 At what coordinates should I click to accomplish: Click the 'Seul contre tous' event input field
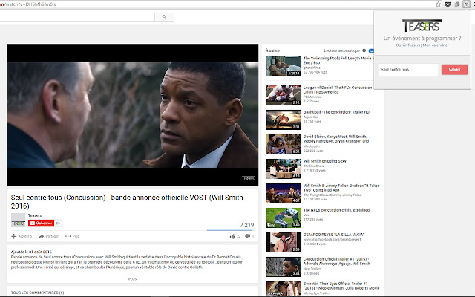click(407, 69)
